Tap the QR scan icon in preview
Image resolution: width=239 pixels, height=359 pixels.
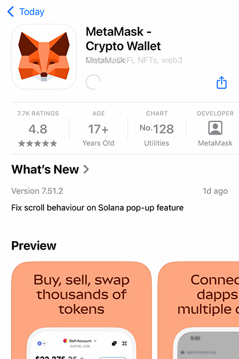(124, 343)
